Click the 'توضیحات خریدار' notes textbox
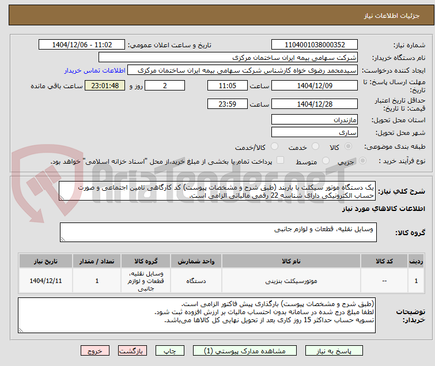Viewport: 435px width, 366px height. 196,315
